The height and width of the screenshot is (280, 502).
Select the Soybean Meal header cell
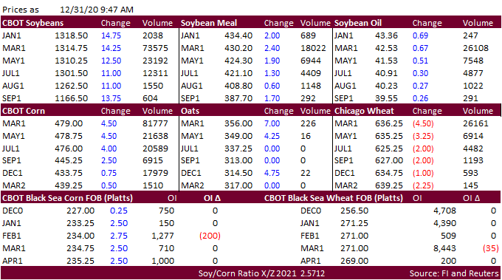point(209,23)
